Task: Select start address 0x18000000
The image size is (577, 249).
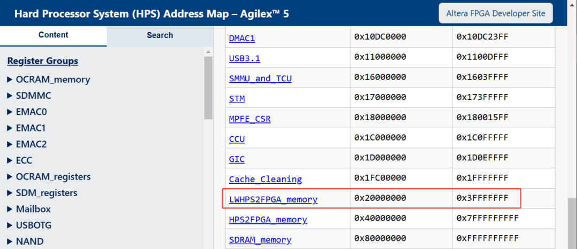Action: click(x=380, y=118)
